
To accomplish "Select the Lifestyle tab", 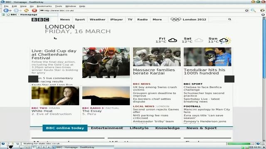I will click(x=139, y=128).
